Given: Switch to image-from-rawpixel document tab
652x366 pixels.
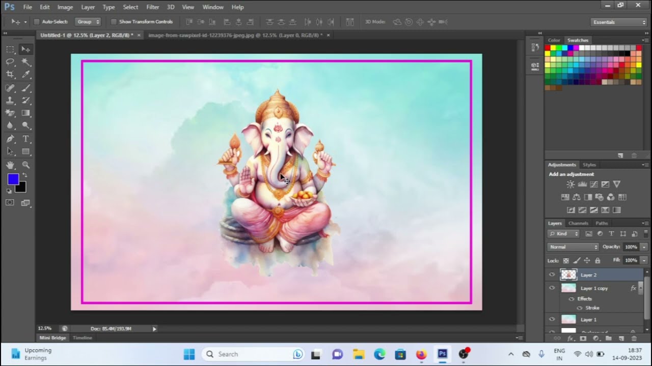Looking at the screenshot, I should tap(235, 35).
